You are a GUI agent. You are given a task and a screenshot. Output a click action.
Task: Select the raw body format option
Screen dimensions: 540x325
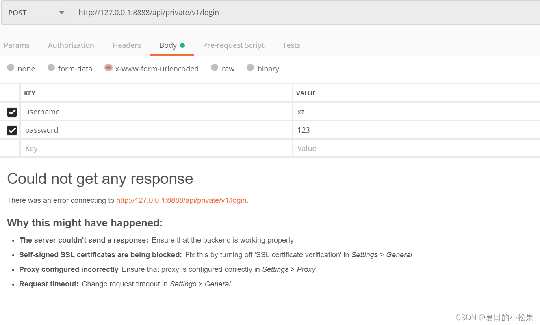pyautogui.click(x=223, y=69)
